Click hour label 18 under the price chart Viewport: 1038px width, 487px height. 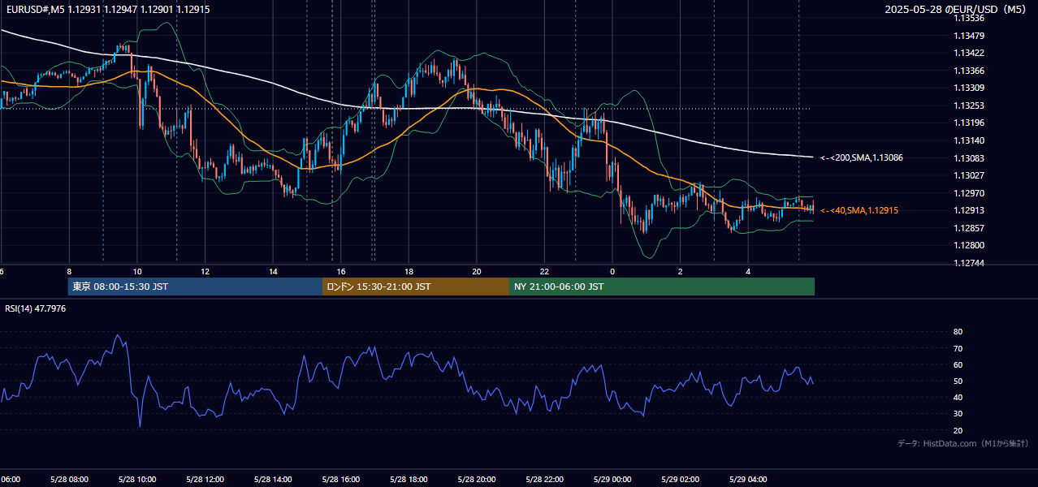tap(409, 271)
